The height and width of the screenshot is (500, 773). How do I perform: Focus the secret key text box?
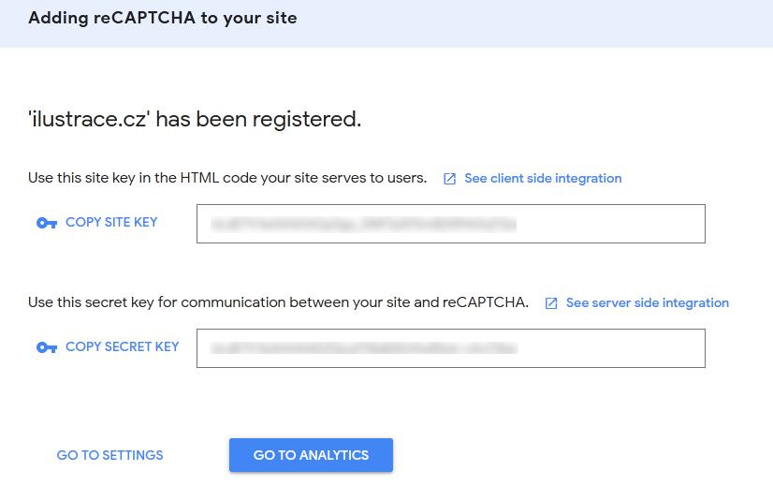click(618, 348)
